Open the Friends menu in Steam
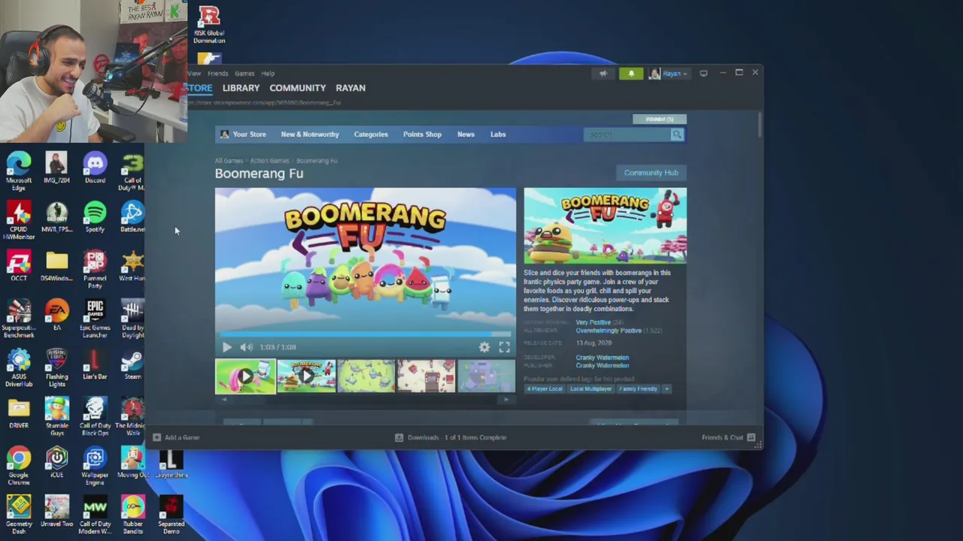Image resolution: width=963 pixels, height=541 pixels. [217, 74]
